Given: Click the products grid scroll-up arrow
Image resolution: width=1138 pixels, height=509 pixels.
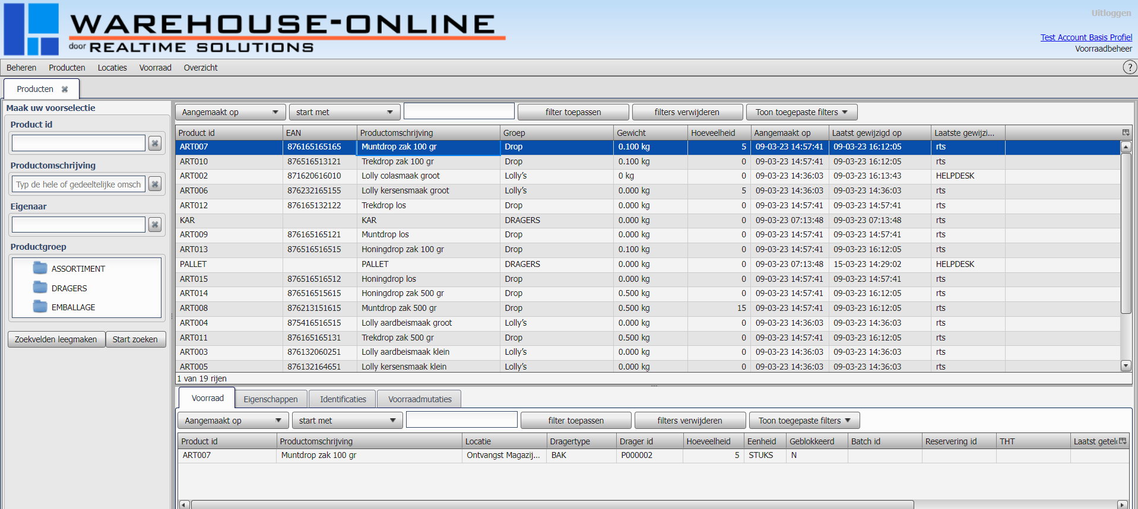Looking at the screenshot, I should 1126,147.
